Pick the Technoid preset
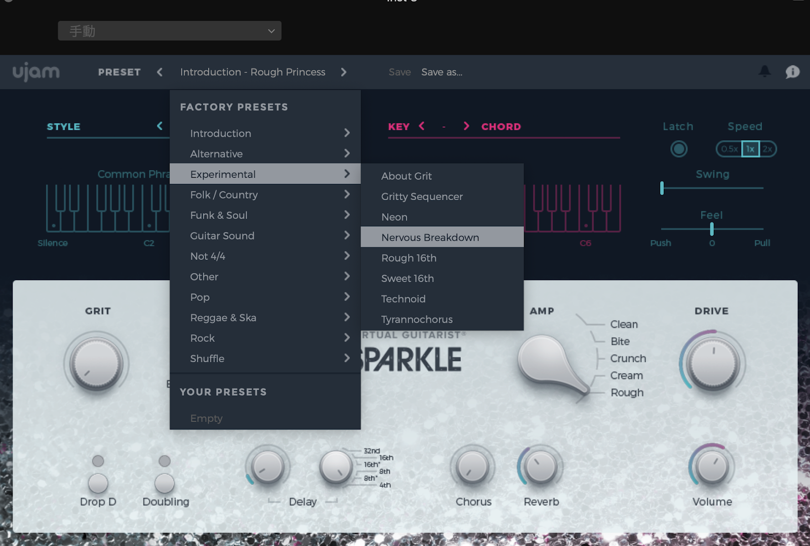810x546 pixels. coord(442,299)
